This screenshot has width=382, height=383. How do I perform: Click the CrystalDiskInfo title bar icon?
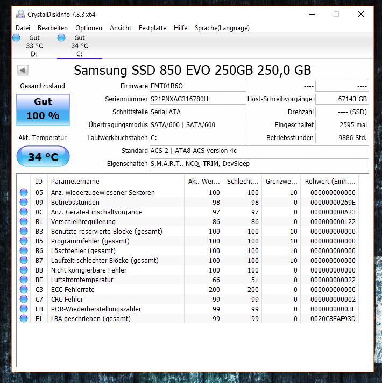point(20,14)
